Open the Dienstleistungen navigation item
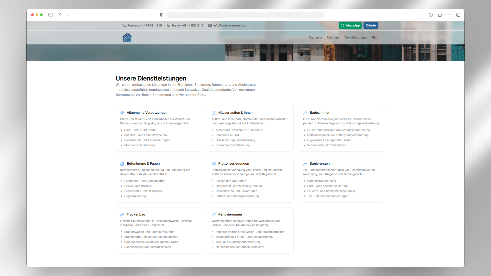Image resolution: width=491 pixels, height=276 pixels. point(355,37)
